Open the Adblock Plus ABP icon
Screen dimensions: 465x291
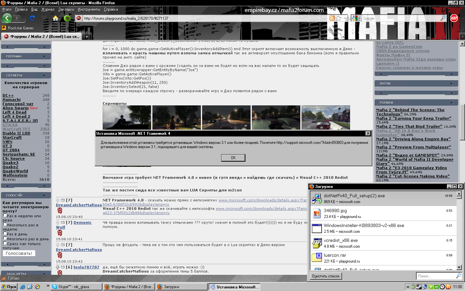coord(454,18)
